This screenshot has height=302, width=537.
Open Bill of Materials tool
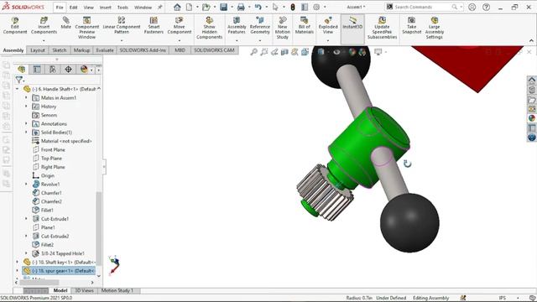pos(304,26)
